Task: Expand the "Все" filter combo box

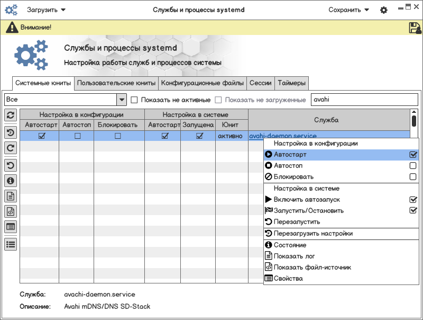Action: (x=121, y=100)
